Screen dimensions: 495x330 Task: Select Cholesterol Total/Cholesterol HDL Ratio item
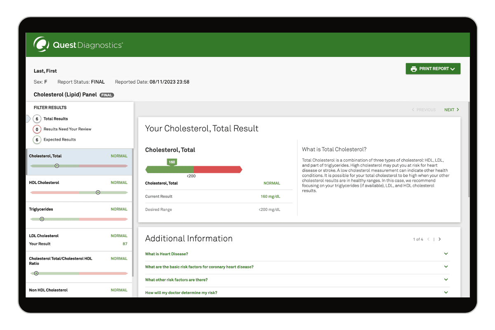click(x=78, y=266)
